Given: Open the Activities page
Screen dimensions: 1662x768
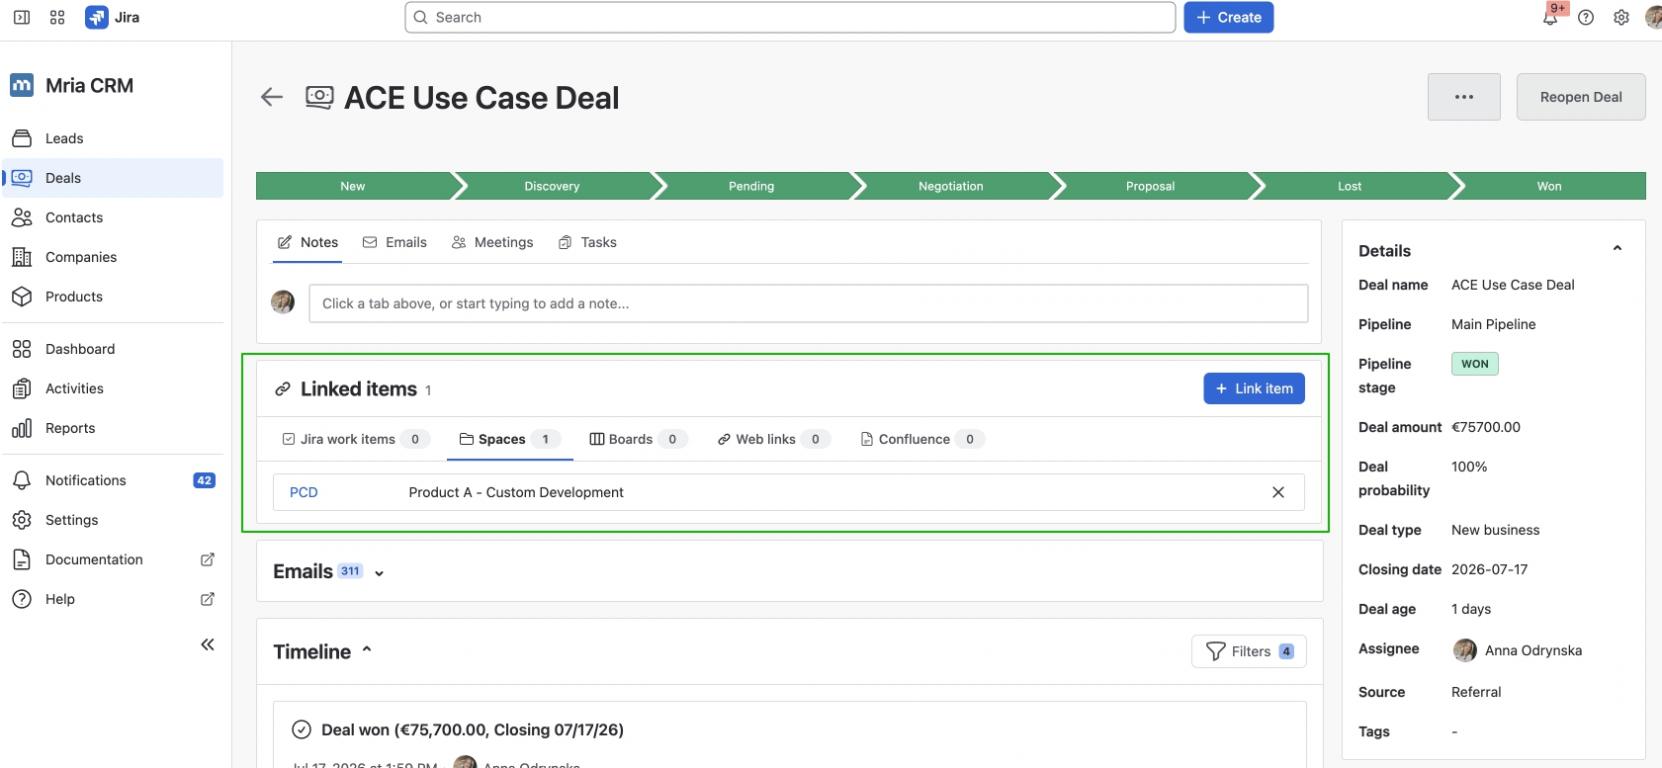Looking at the screenshot, I should point(113,388).
